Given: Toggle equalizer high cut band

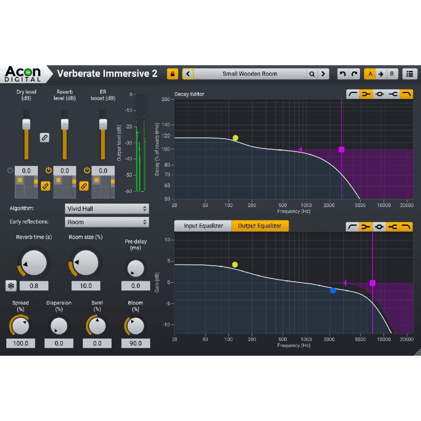Looking at the screenshot, I should point(406,227).
